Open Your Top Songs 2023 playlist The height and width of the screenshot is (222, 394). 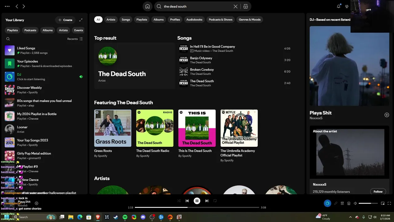(x=45, y=142)
